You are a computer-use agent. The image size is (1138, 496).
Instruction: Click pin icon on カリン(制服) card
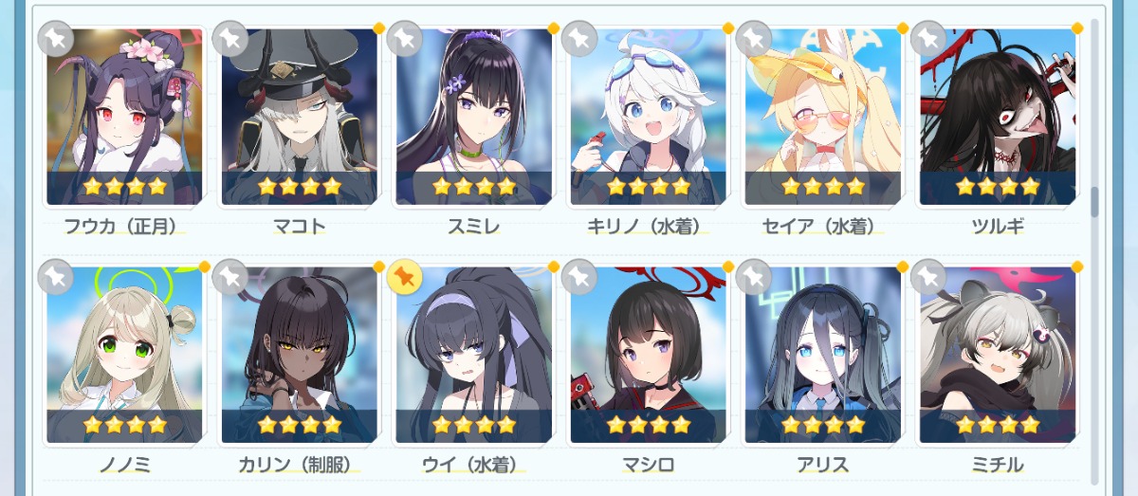pyautogui.click(x=230, y=278)
